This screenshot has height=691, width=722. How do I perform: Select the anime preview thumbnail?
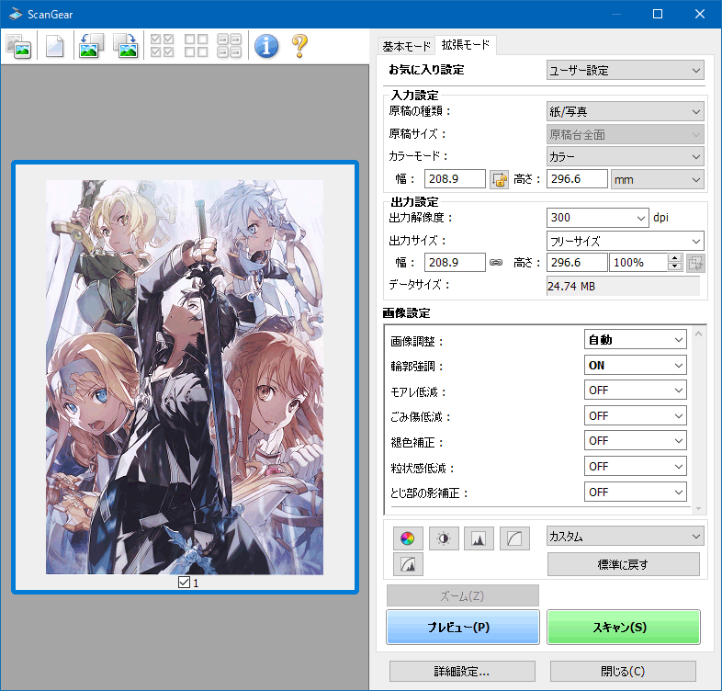click(x=185, y=377)
